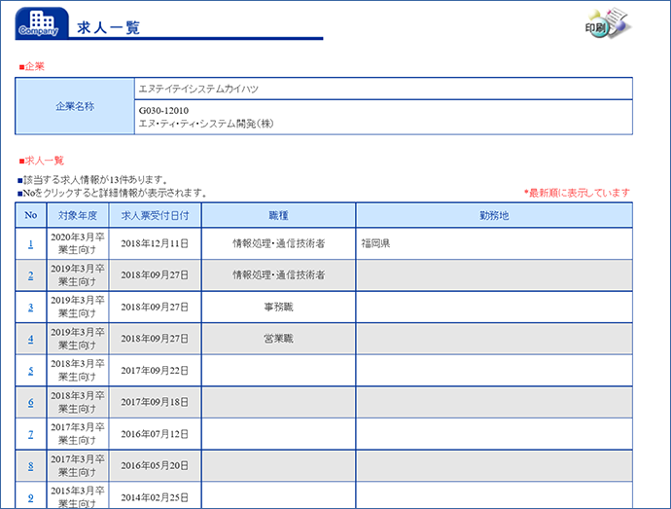Open job listing No 1
The image size is (671, 509).
[31, 243]
